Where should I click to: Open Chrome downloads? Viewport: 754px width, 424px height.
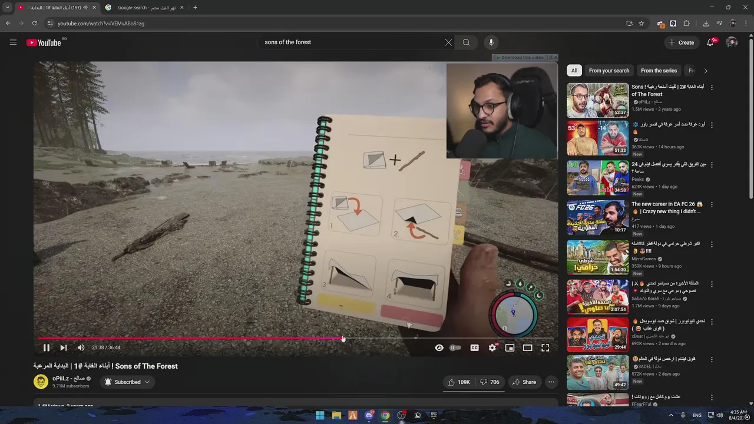click(706, 24)
